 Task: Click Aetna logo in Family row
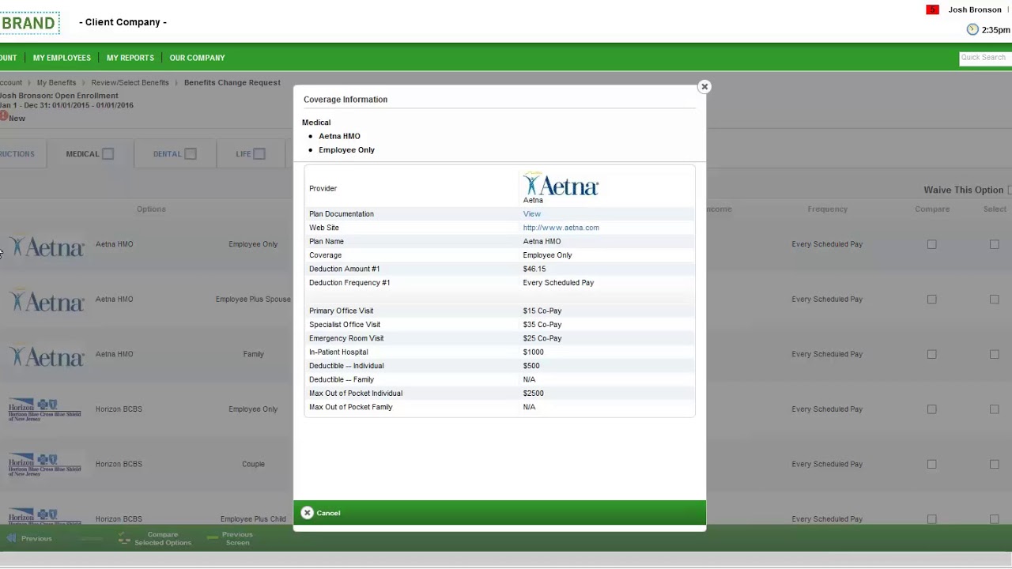47,356
